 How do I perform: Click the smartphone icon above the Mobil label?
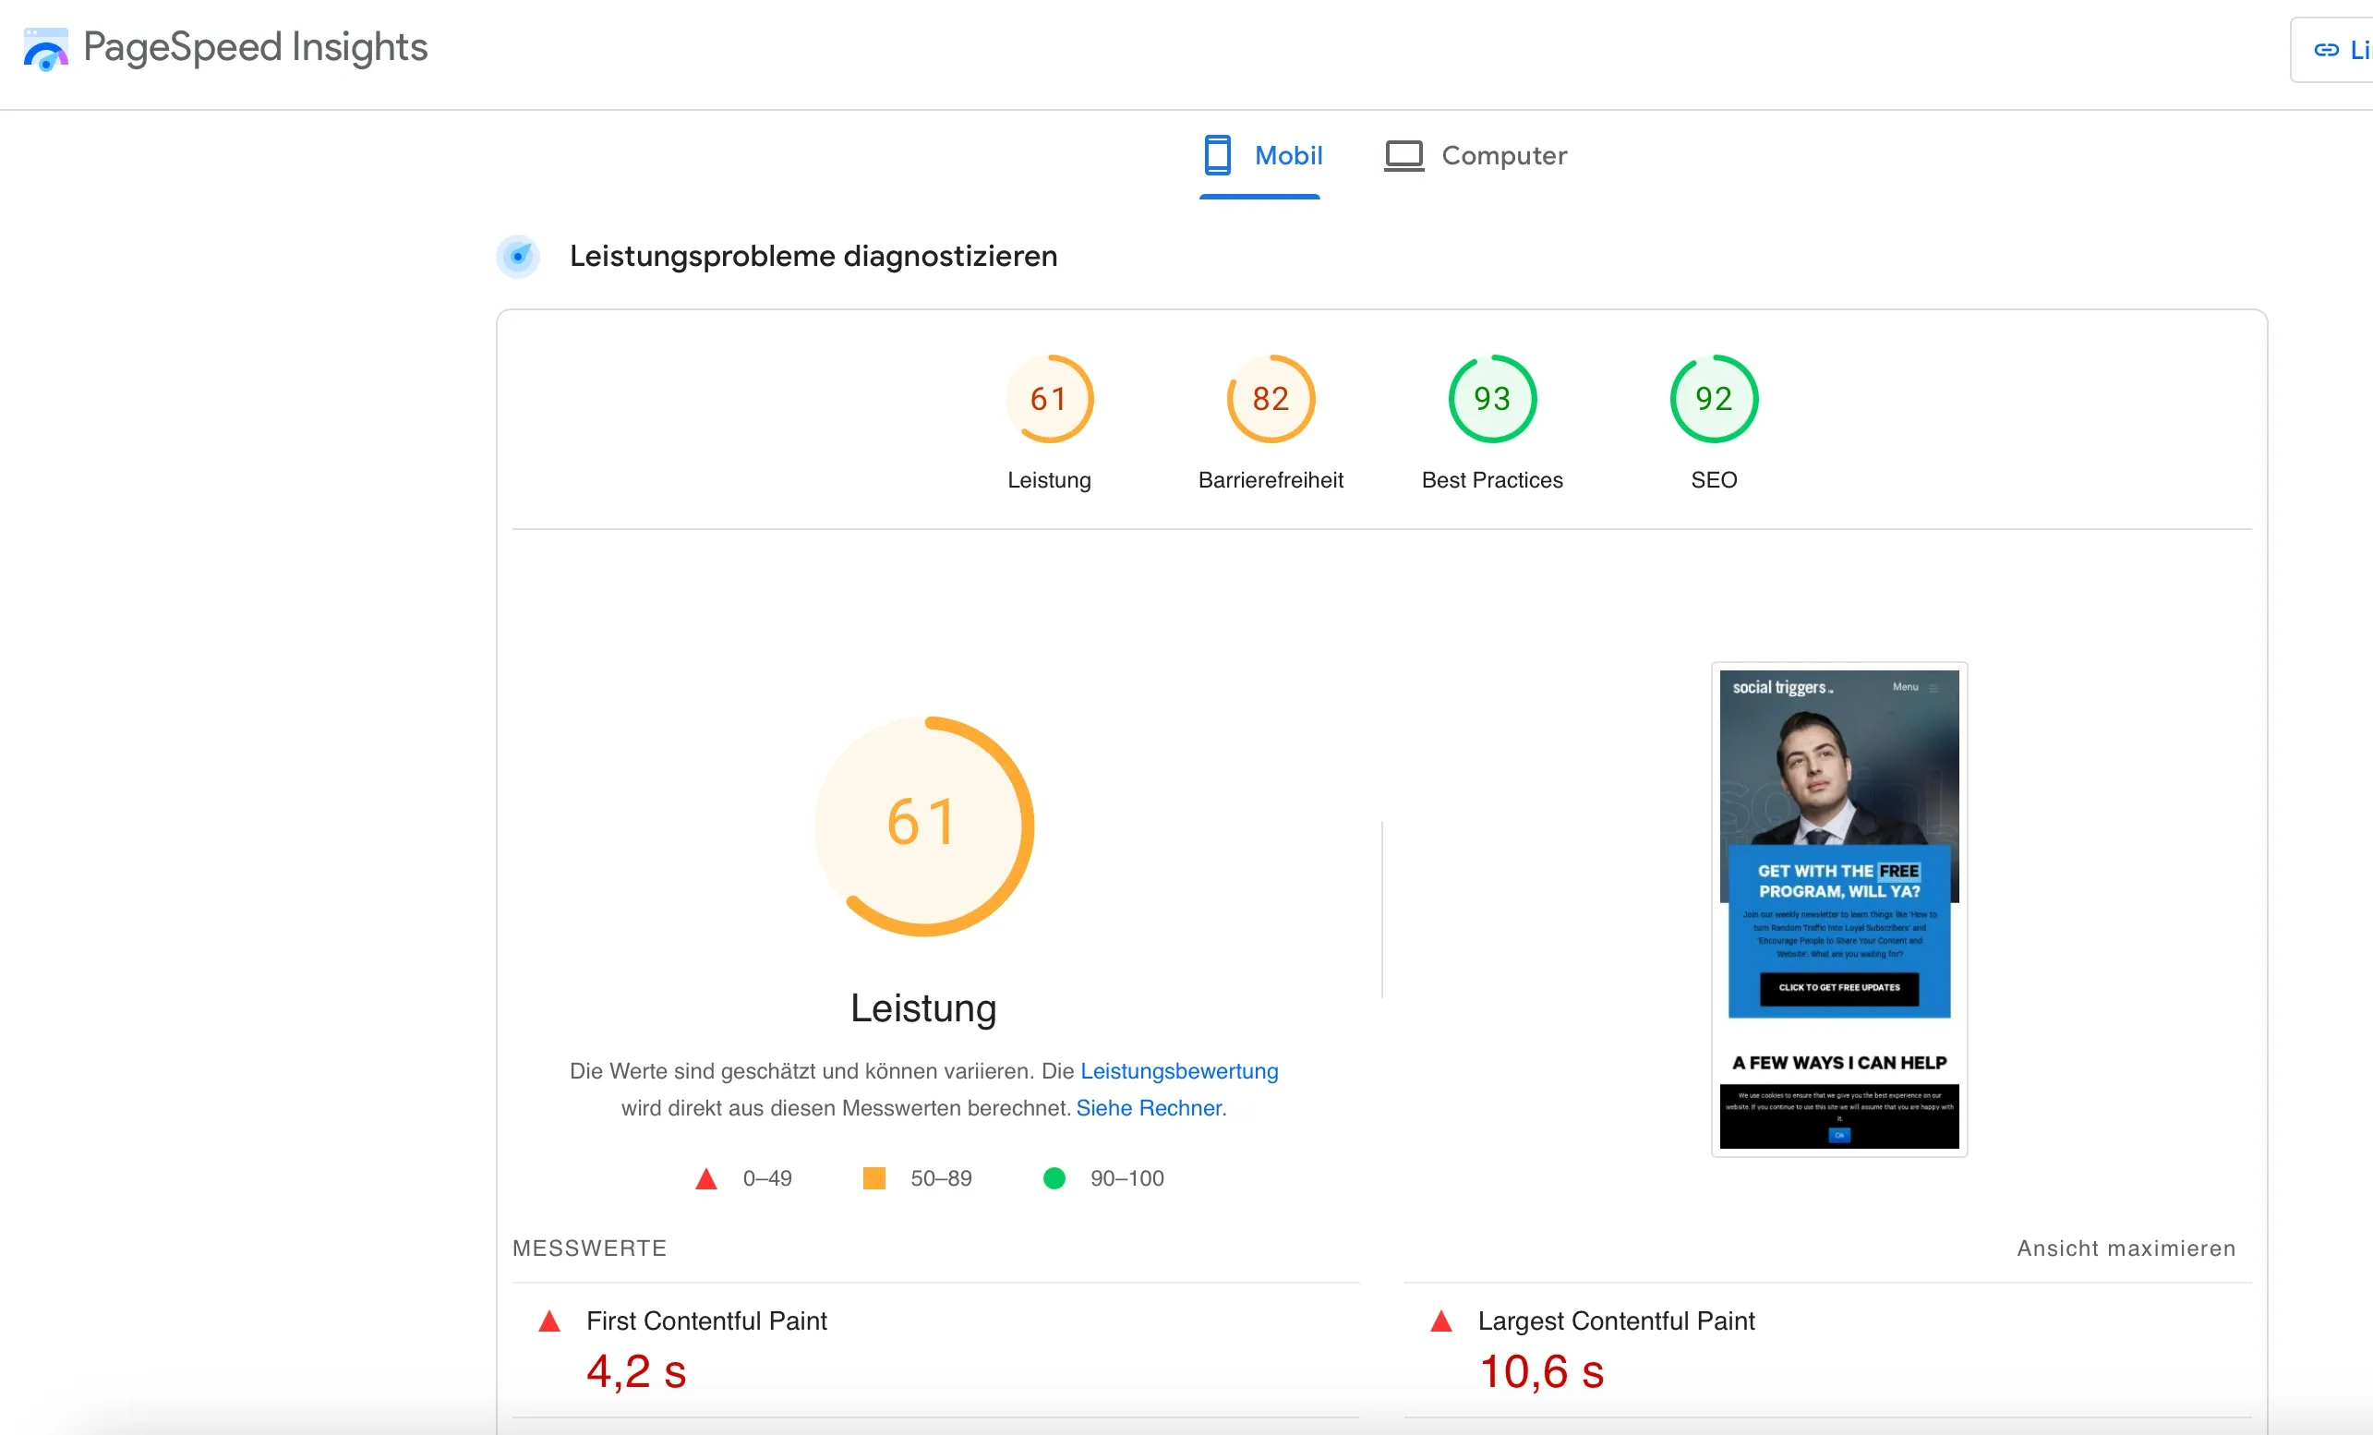point(1216,155)
